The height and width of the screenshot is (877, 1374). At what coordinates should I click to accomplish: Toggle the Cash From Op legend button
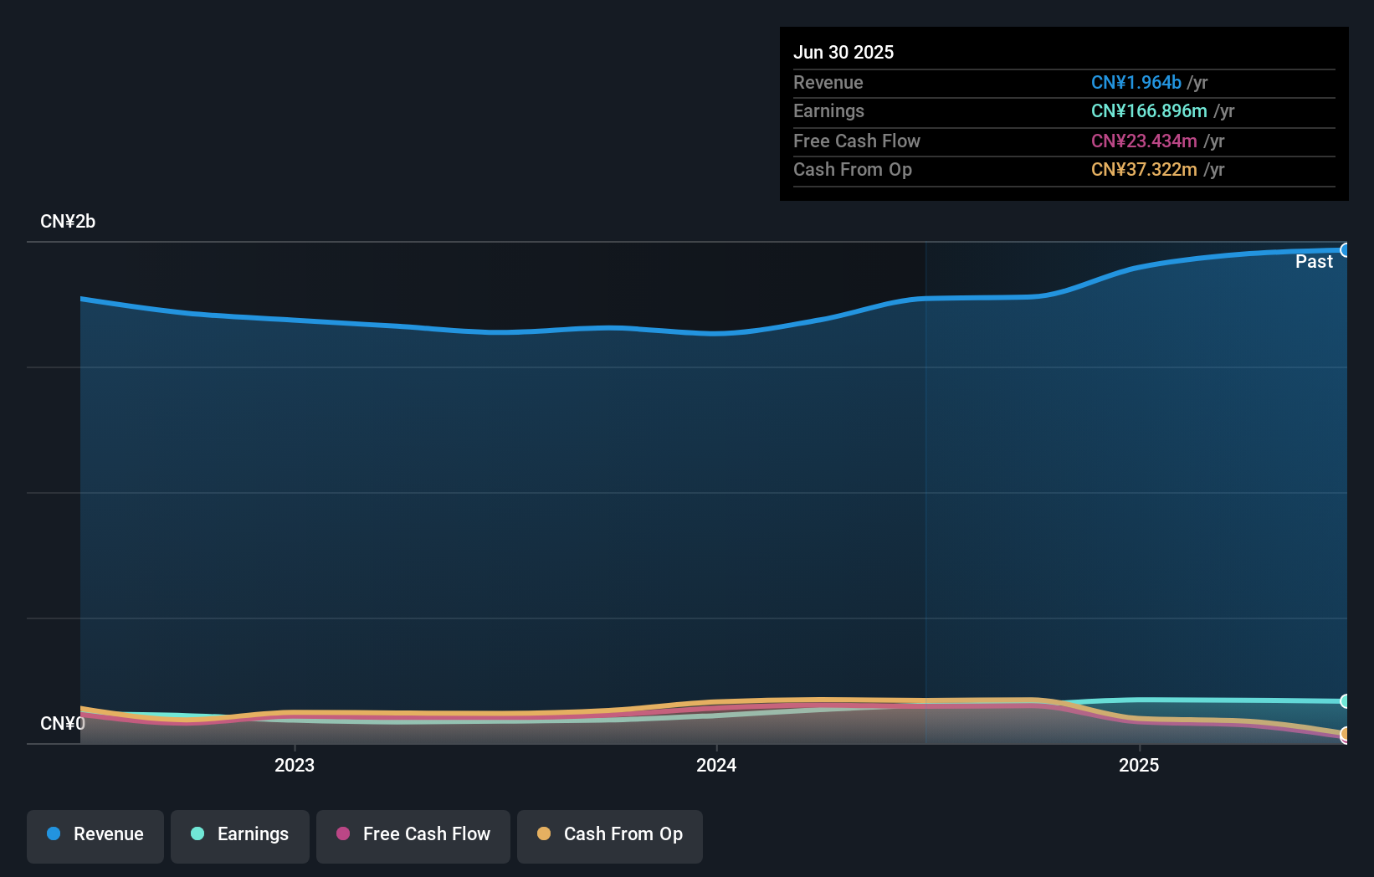[x=610, y=836]
